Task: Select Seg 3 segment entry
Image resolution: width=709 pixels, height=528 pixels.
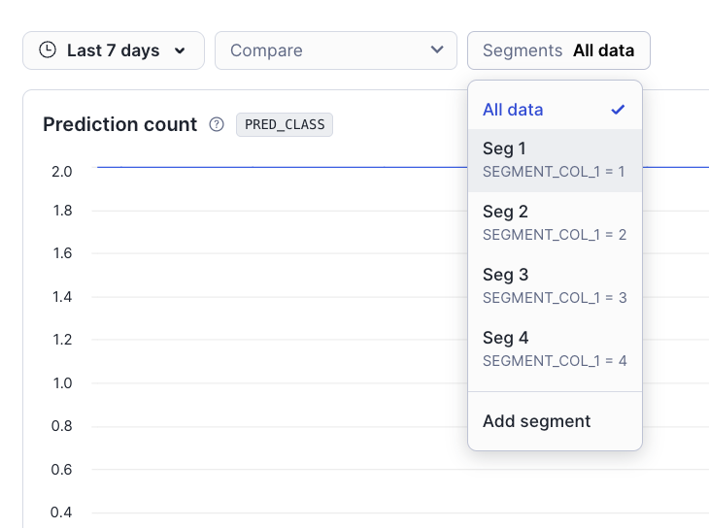Action: pos(554,285)
